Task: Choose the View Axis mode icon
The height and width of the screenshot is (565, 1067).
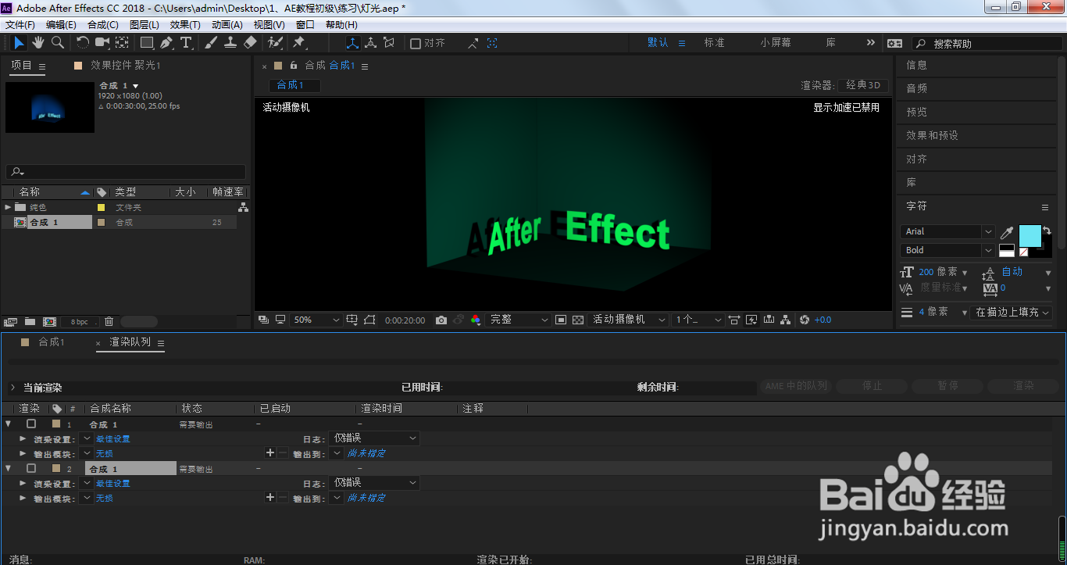Action: click(389, 43)
